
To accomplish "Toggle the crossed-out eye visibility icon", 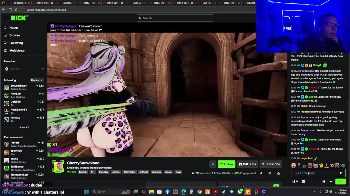I will click(x=270, y=173).
